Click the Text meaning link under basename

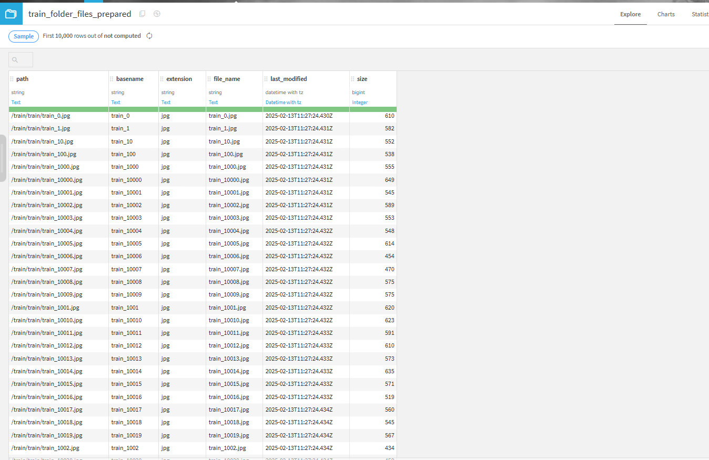(116, 103)
